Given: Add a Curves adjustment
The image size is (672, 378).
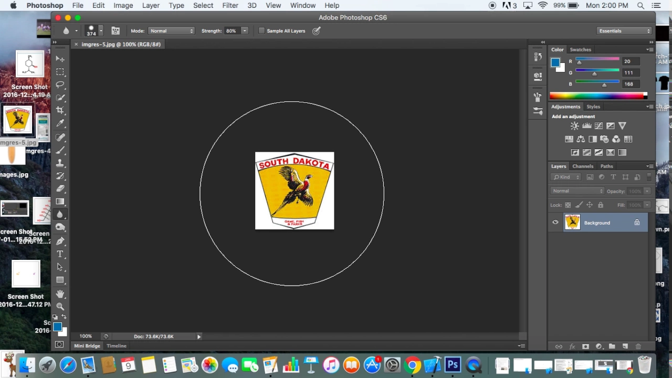Looking at the screenshot, I should 598,126.
